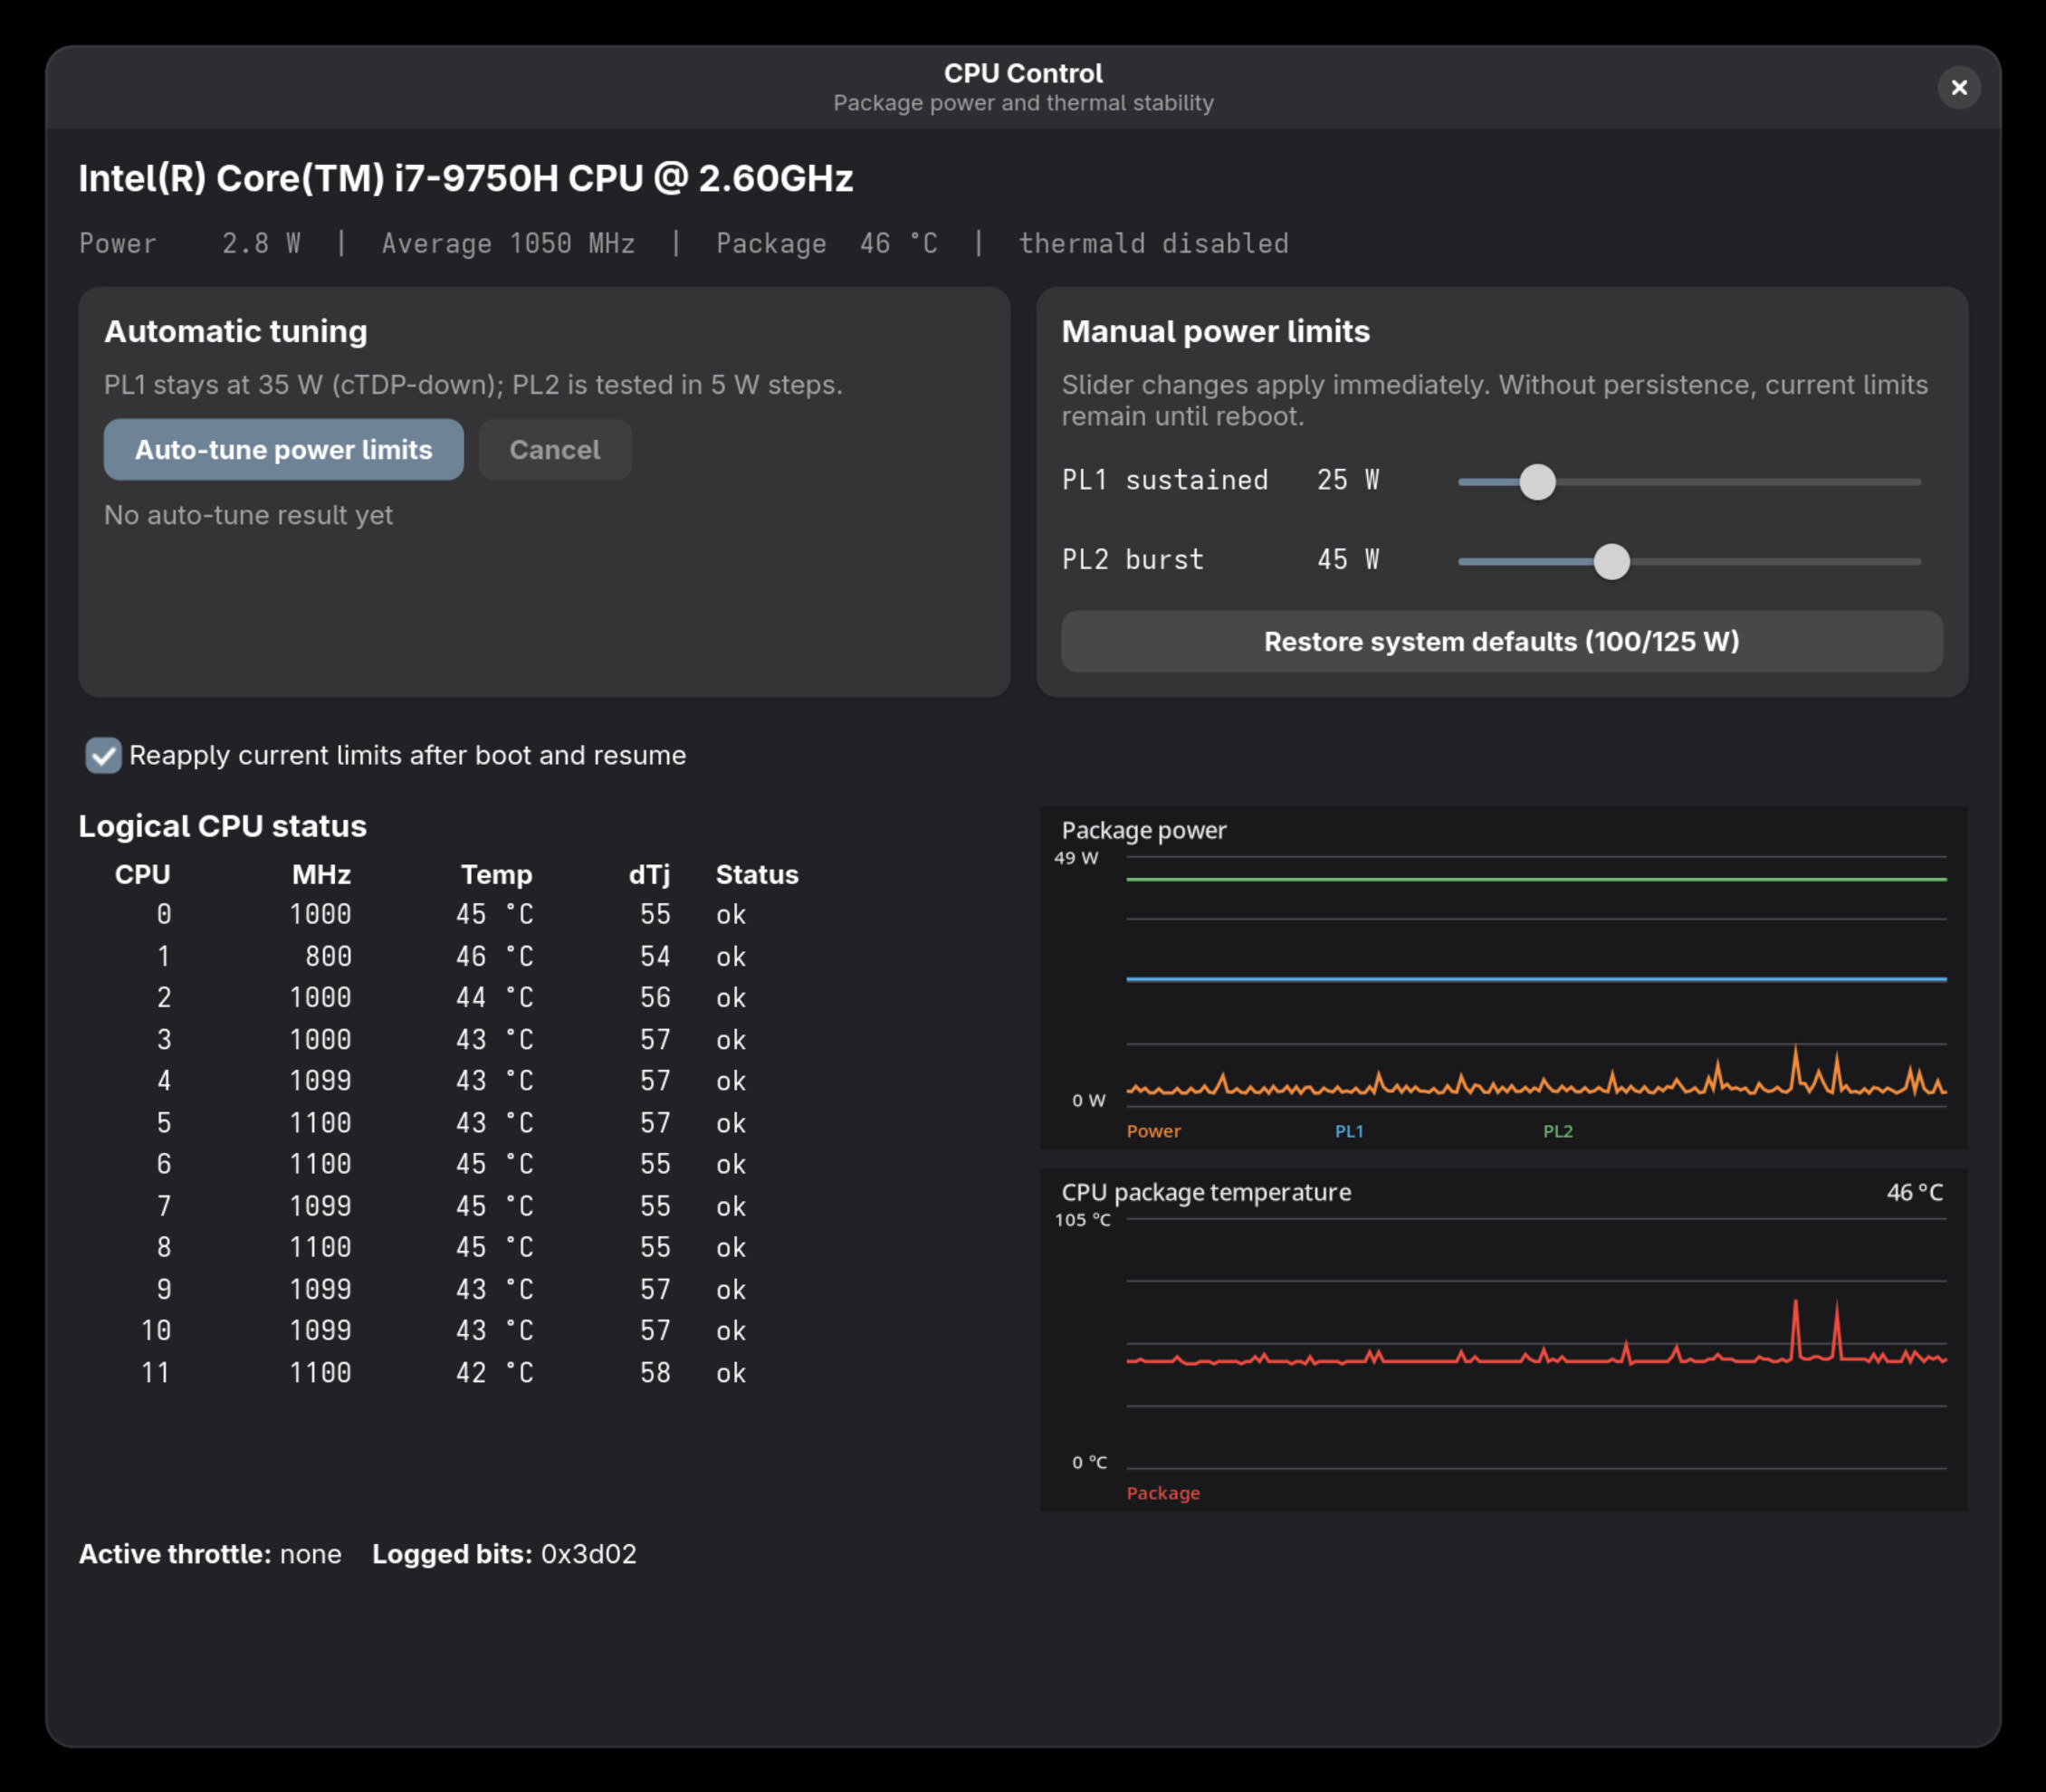
Task: Click the '105 °C' axis label
Action: click(x=1083, y=1220)
